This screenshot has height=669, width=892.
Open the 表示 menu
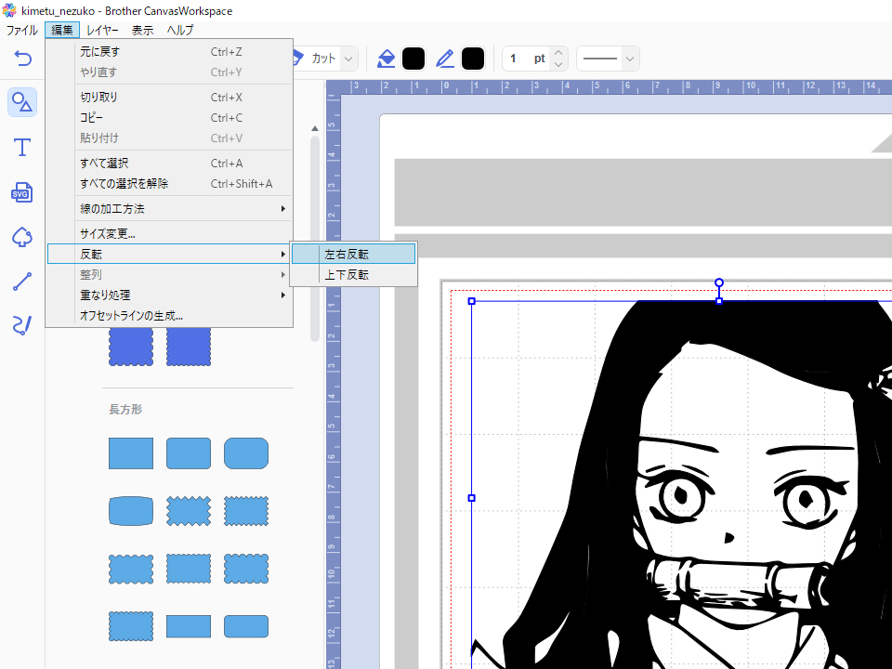pos(143,30)
